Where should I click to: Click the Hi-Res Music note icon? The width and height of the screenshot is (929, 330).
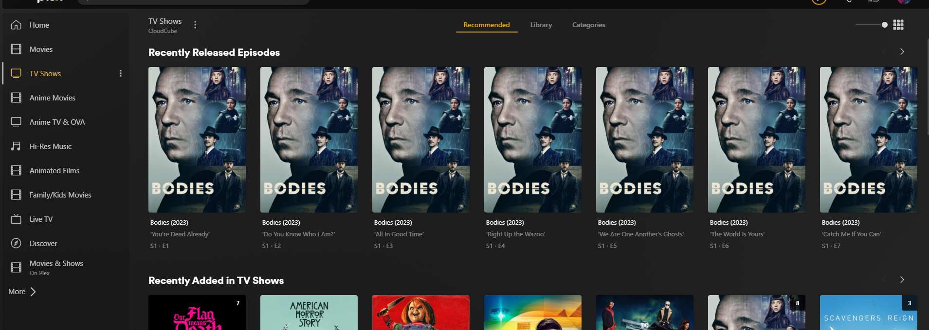tap(16, 146)
